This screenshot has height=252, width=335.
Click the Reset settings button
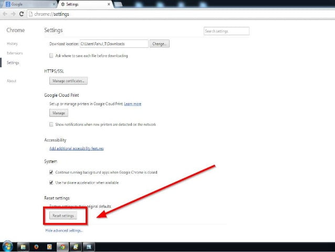click(x=63, y=216)
